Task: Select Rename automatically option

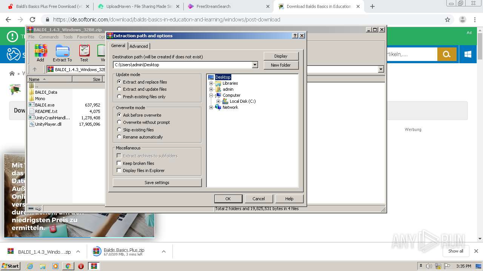Action: pos(119,137)
